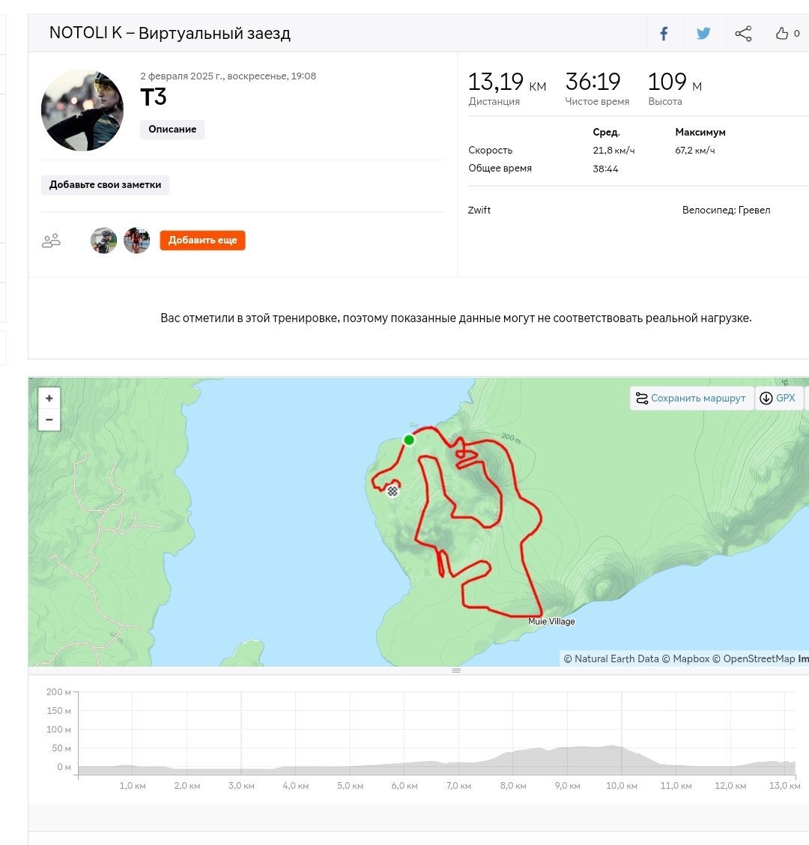Share activity on Facebook icon
The image size is (809, 845).
coord(664,34)
